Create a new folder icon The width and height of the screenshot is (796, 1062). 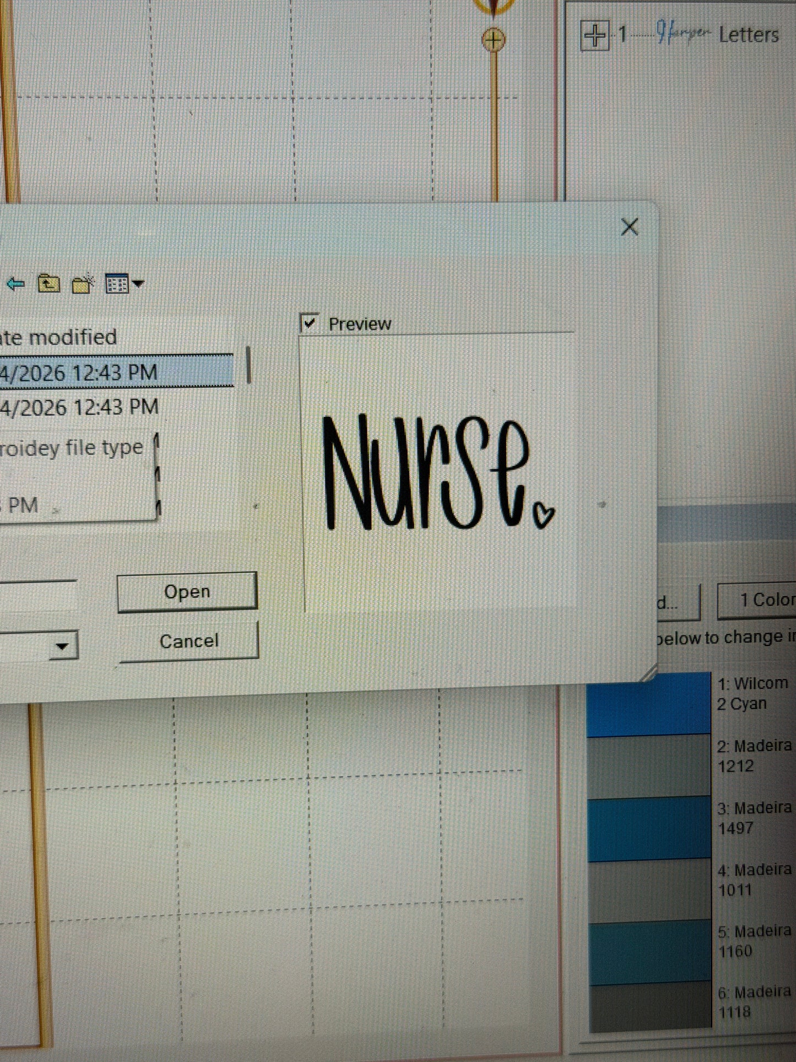(x=83, y=284)
